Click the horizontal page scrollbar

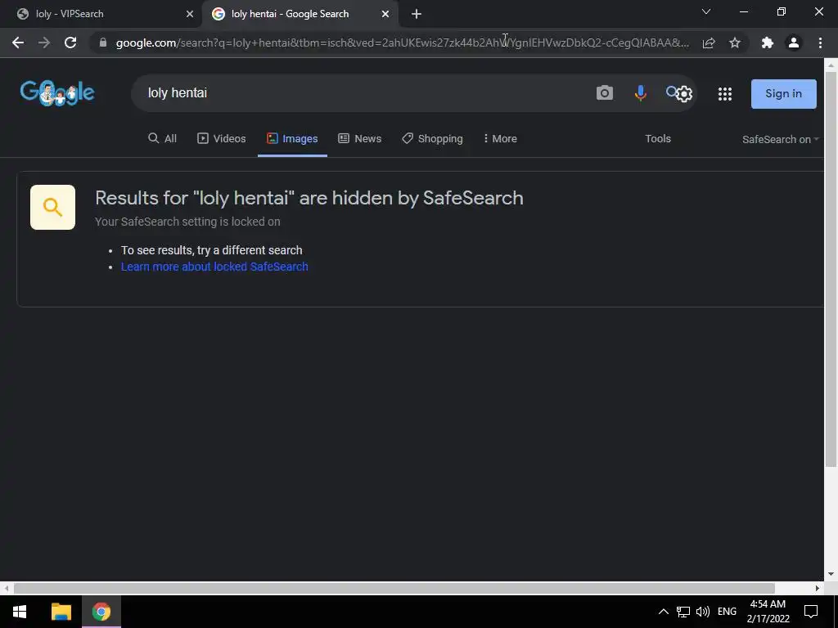click(394, 589)
